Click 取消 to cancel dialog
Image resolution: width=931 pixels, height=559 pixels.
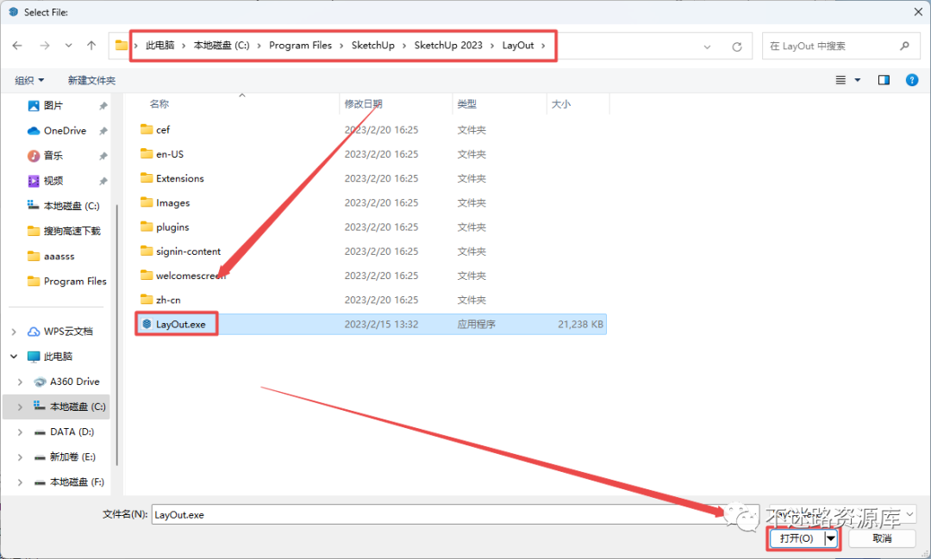883,538
